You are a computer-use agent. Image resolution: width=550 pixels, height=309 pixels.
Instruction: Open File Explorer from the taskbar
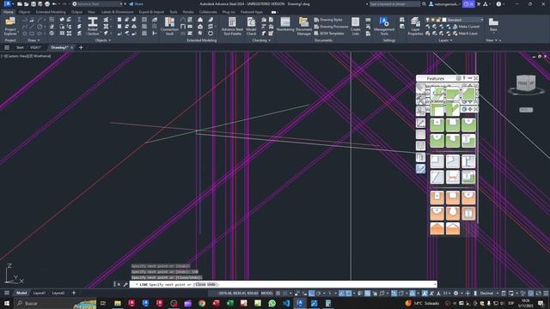(x=118, y=303)
